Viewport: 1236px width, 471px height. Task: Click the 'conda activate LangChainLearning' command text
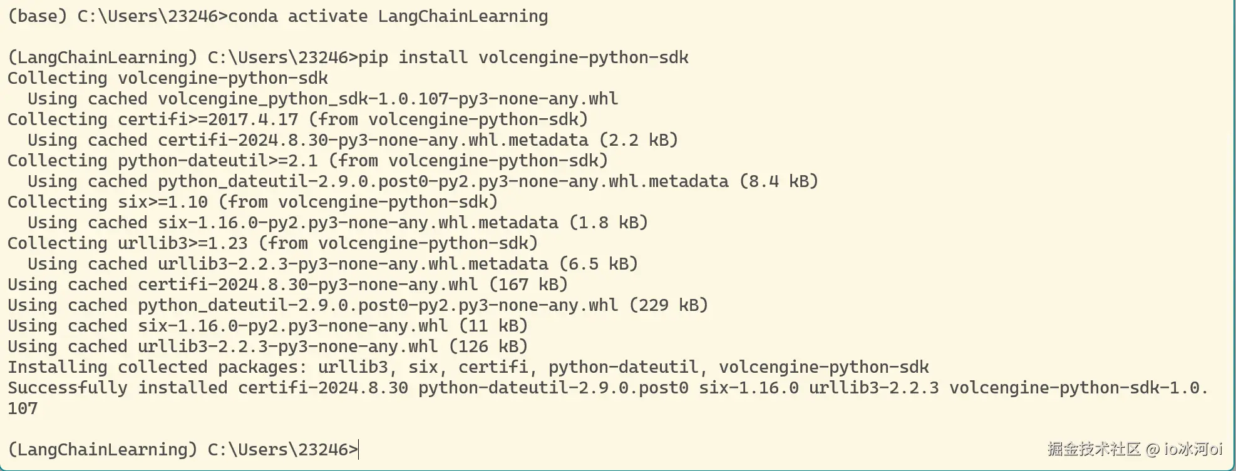[x=388, y=16]
